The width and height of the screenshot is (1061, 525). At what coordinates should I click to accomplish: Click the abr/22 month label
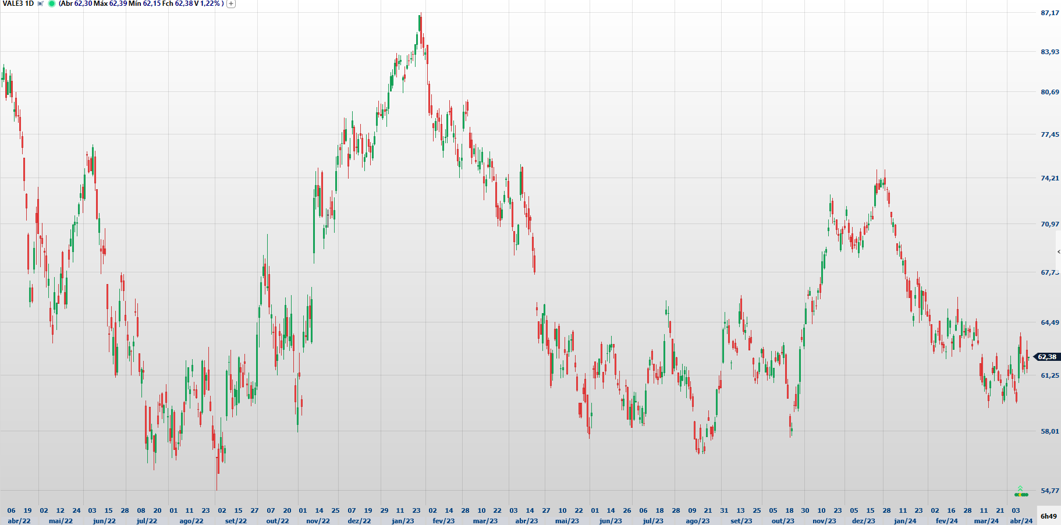pos(19,521)
